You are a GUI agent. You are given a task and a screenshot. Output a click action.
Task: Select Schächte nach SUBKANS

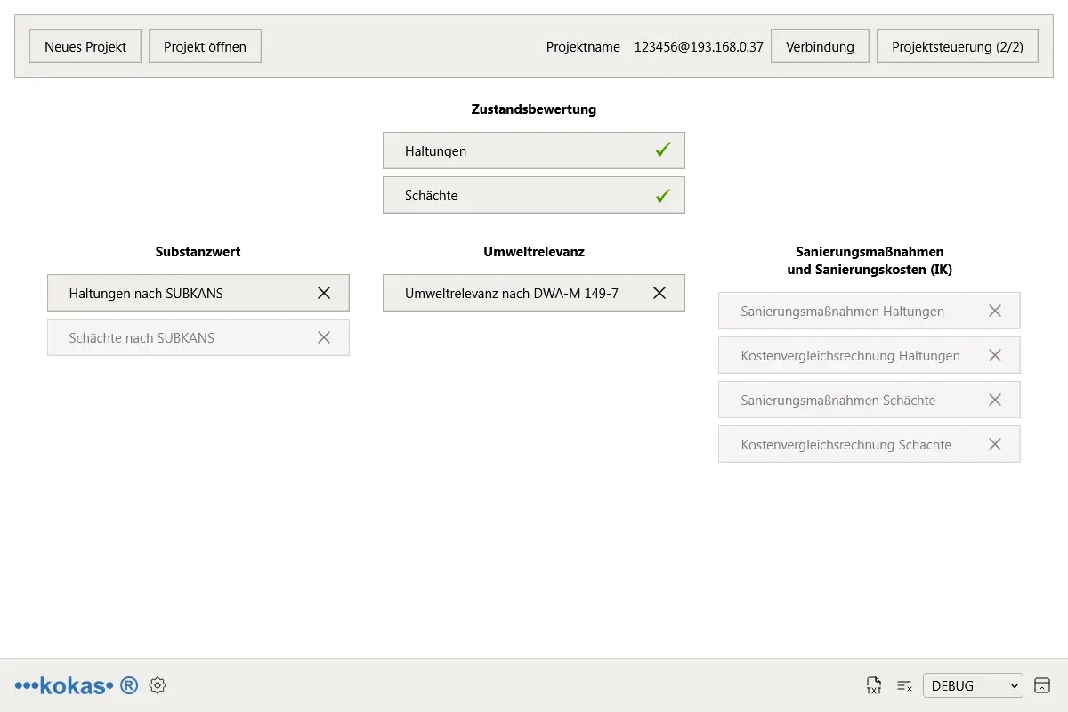[x=198, y=337]
